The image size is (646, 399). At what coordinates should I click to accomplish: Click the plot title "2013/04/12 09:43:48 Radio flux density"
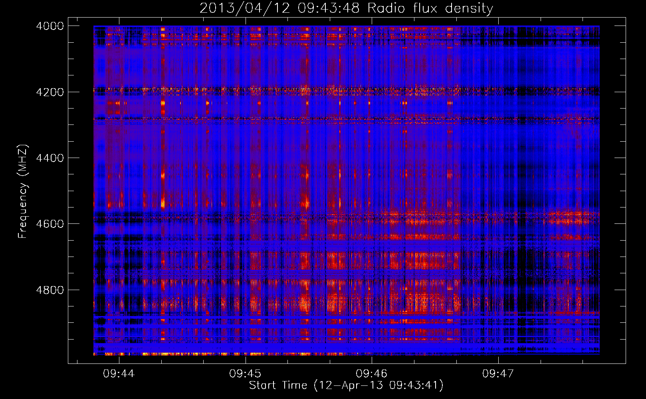pos(346,8)
